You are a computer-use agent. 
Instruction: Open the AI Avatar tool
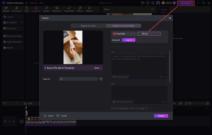(x=17, y=9)
